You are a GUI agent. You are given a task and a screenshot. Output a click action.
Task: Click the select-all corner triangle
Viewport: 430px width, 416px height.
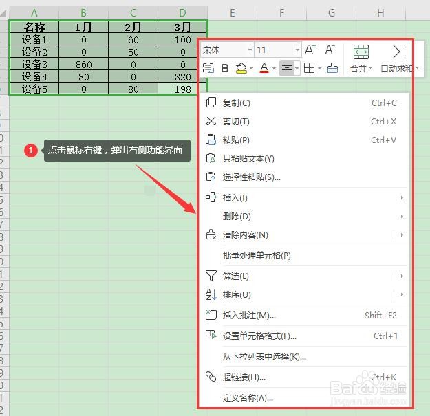[4, 13]
